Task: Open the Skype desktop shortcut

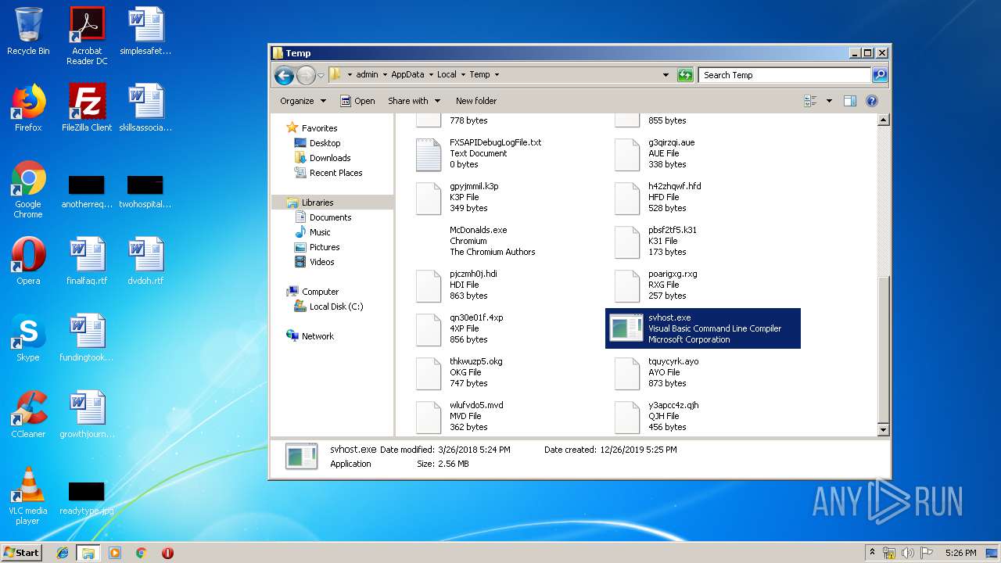Action: click(28, 338)
